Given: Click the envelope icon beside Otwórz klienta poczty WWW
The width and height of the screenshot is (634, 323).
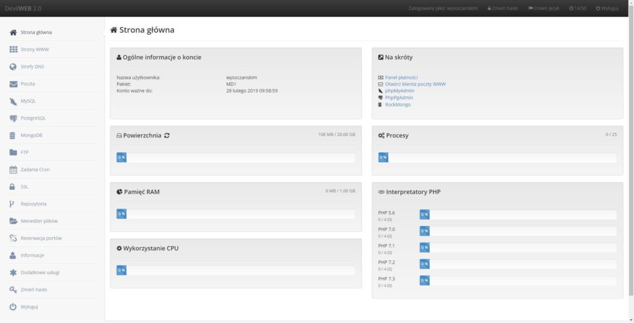Looking at the screenshot, I should (381, 84).
